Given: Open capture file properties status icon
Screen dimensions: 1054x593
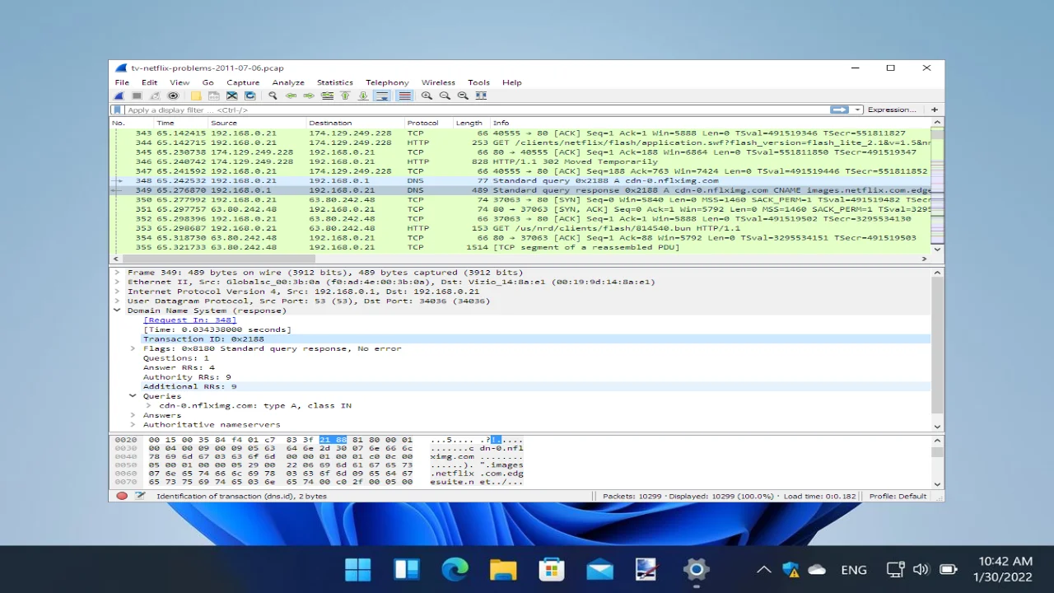Looking at the screenshot, I should tap(140, 496).
